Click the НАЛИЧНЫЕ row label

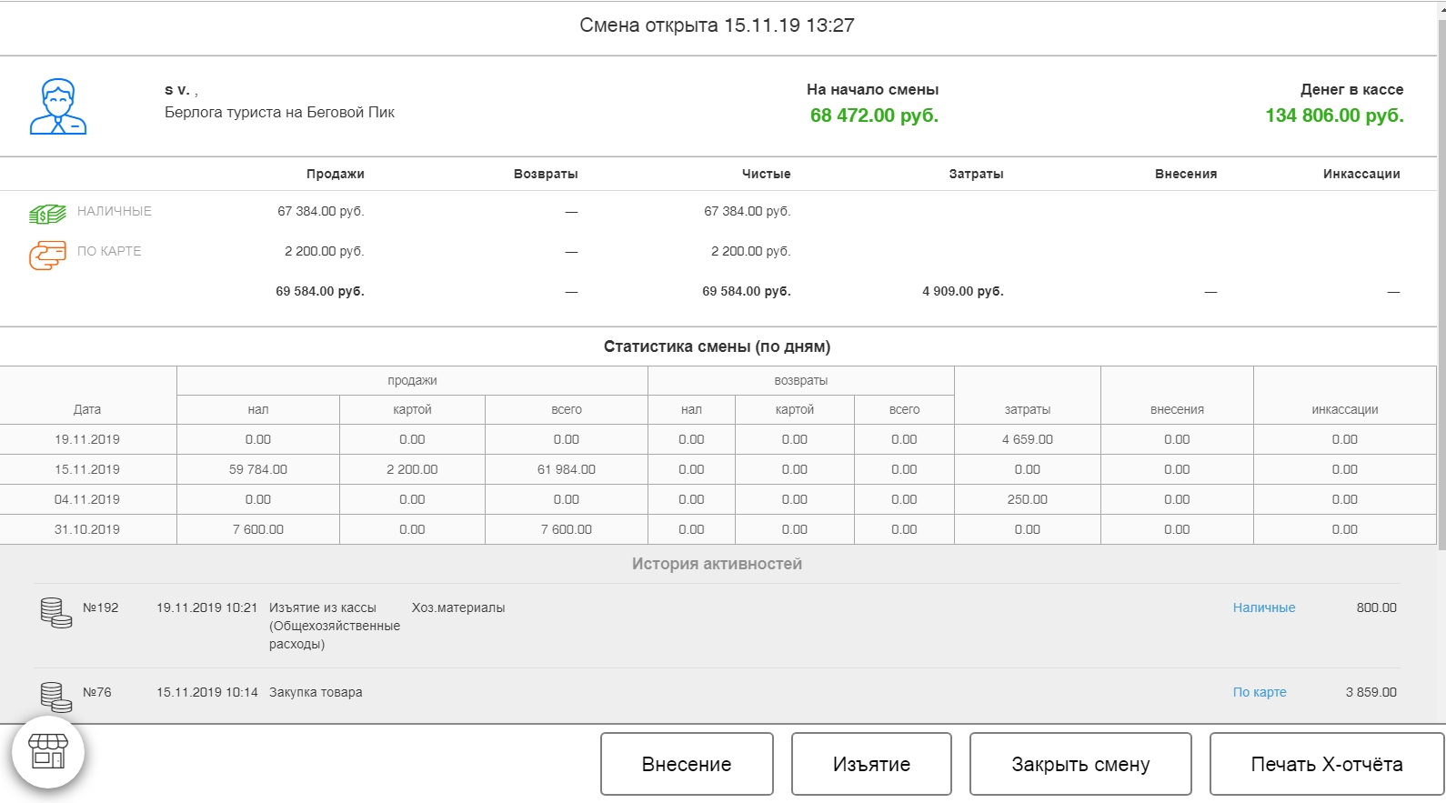(115, 211)
